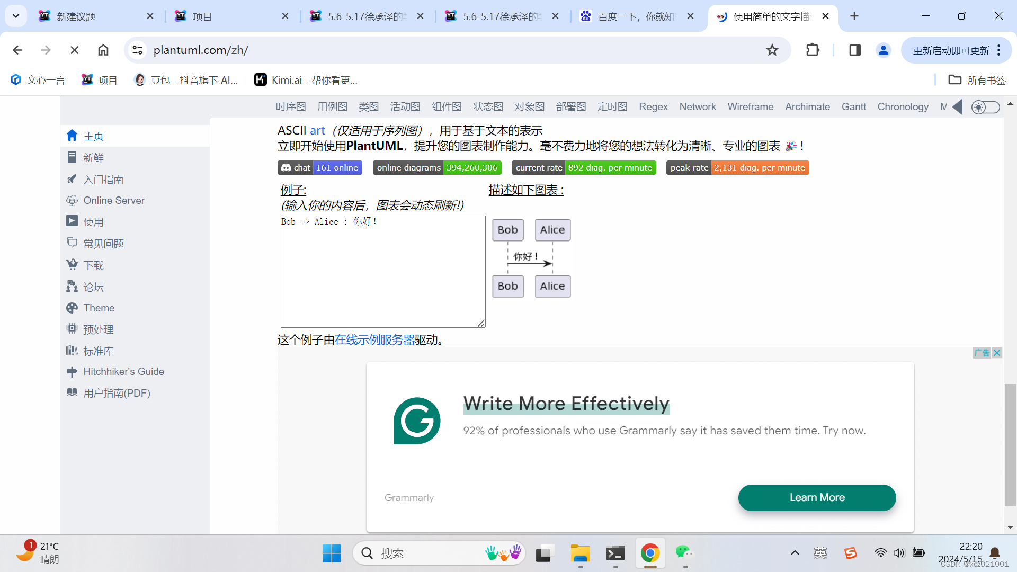The height and width of the screenshot is (572, 1017).
Task: Open the 在线示例服务器 link
Action: (x=374, y=340)
